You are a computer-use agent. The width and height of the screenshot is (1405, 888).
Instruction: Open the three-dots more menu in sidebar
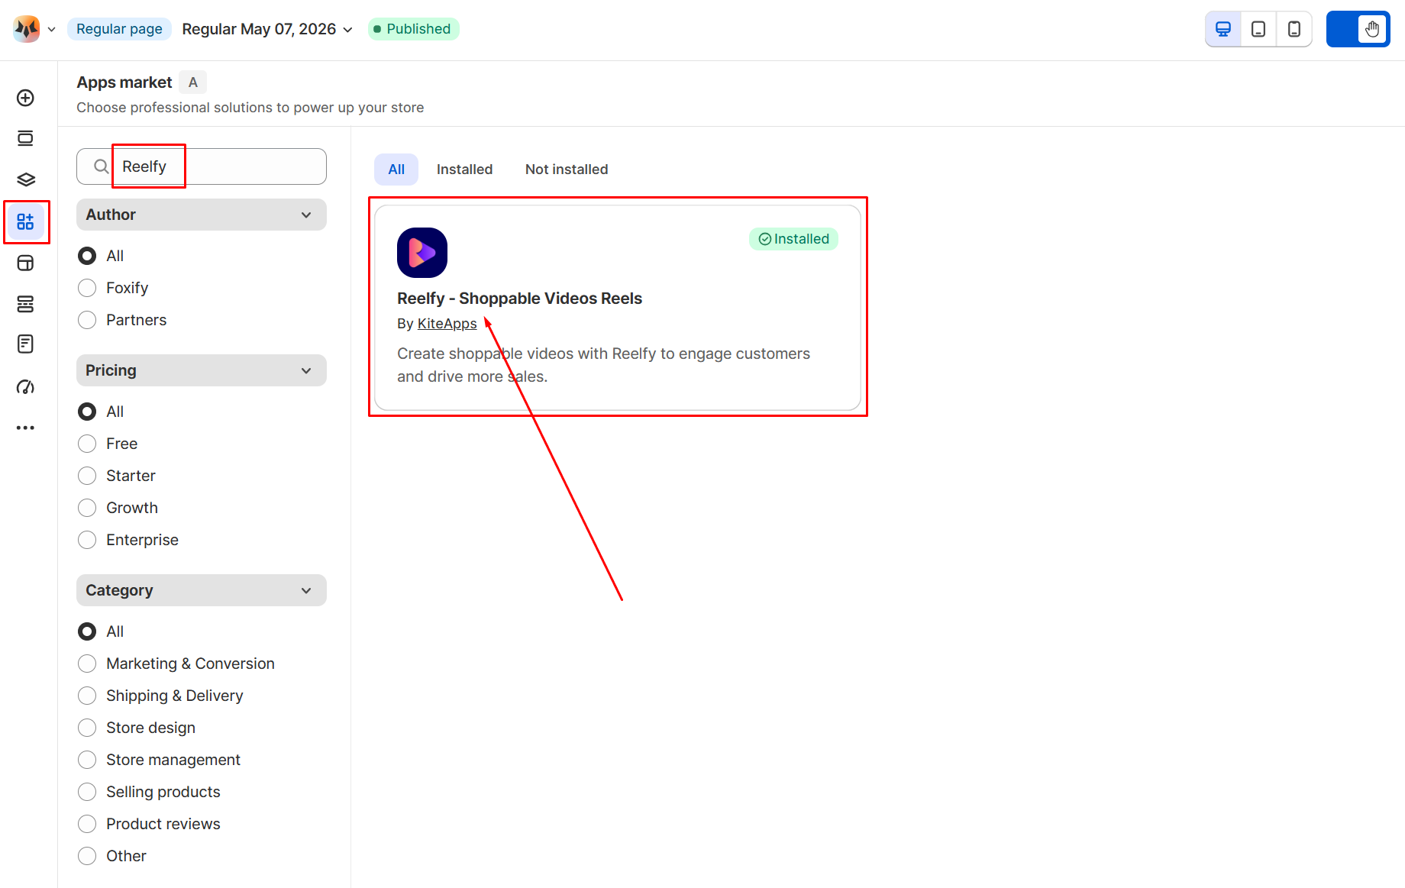[x=25, y=428]
